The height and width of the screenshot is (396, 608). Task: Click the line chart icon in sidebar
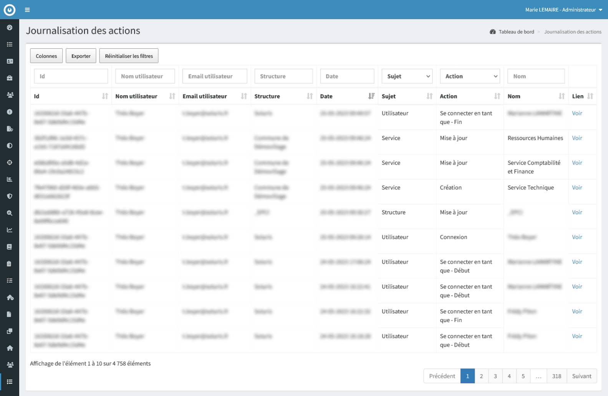pyautogui.click(x=10, y=230)
